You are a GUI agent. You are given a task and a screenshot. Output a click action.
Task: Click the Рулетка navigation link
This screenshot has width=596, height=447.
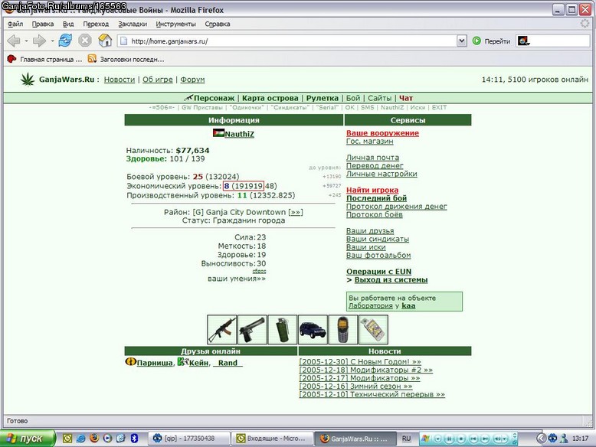click(323, 98)
